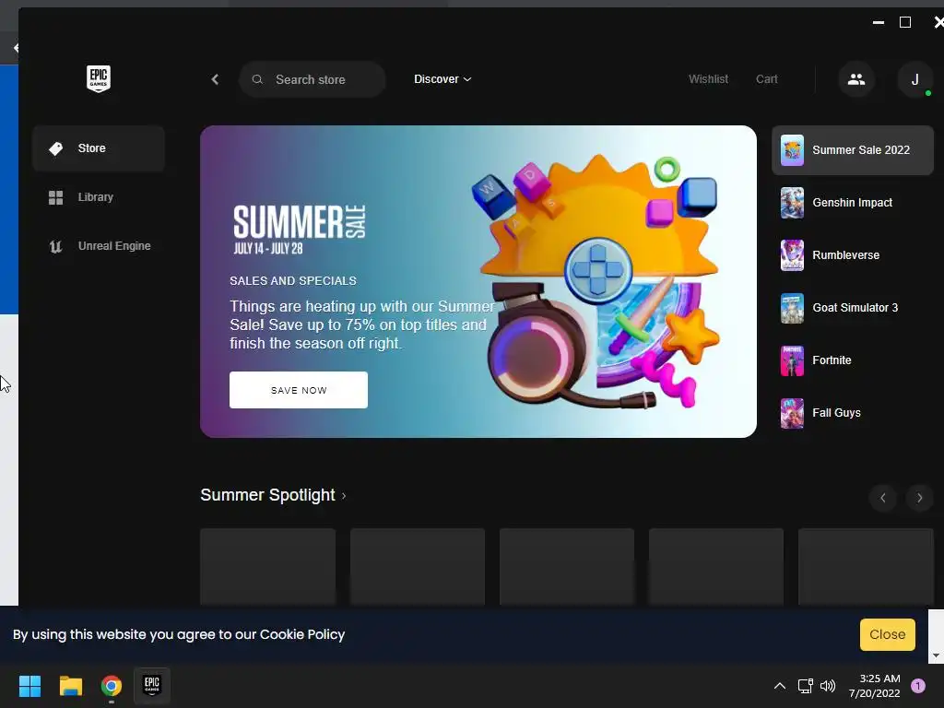Click the taskbar clock and date
Image resolution: width=944 pixels, height=708 pixels.
pyautogui.click(x=874, y=686)
